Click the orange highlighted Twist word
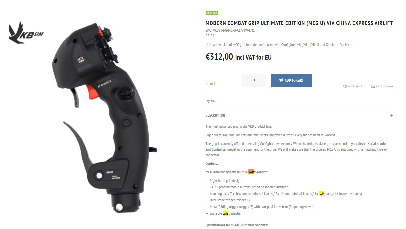Image resolution: width=406 pixels, height=229 pixels. (251, 172)
